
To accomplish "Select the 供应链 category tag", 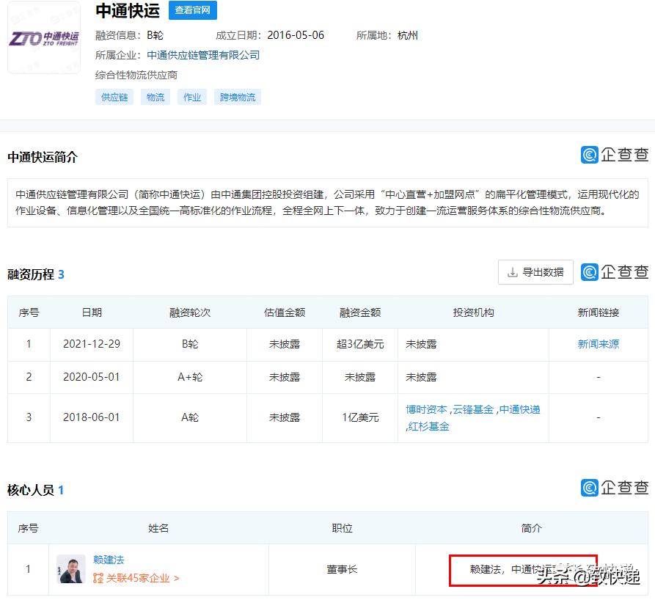I will point(114,96).
